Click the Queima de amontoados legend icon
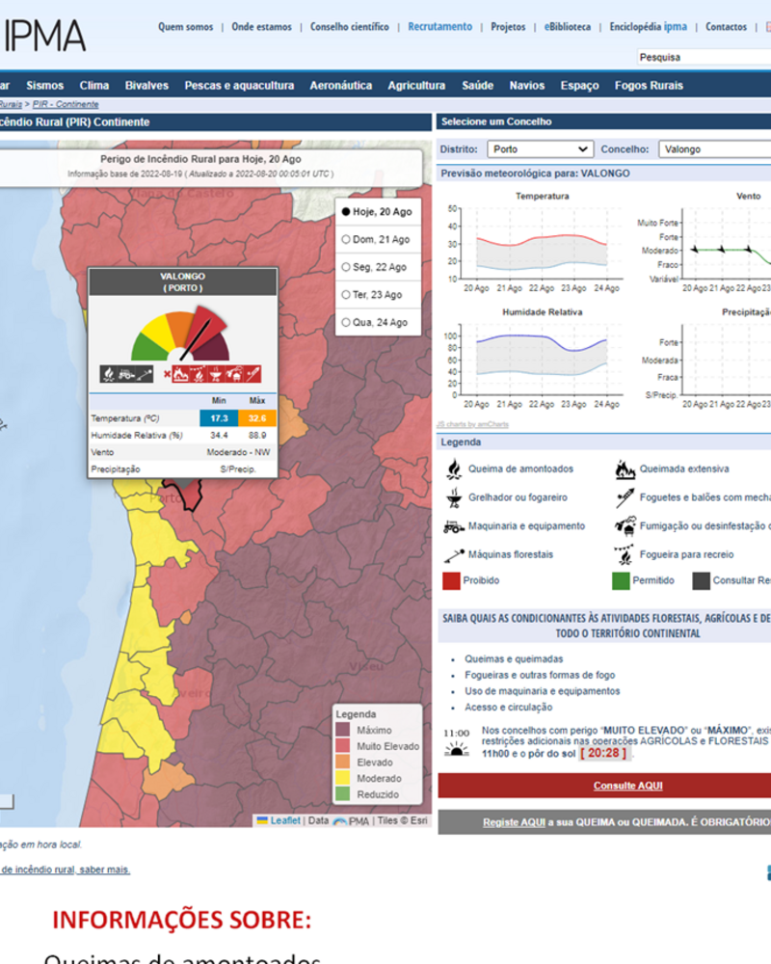The height and width of the screenshot is (964, 771). (x=453, y=469)
